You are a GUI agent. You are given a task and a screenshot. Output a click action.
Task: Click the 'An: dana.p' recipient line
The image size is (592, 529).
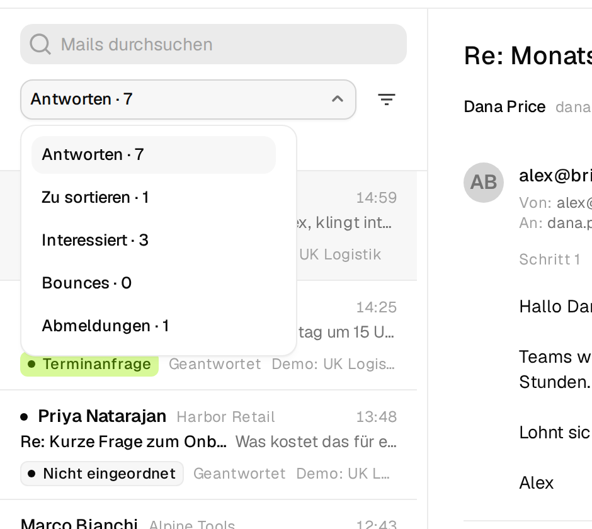coord(555,223)
